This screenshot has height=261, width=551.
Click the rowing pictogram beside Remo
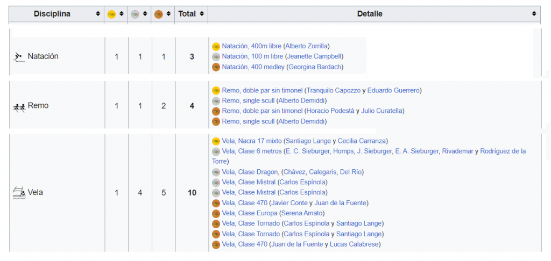click(x=19, y=107)
